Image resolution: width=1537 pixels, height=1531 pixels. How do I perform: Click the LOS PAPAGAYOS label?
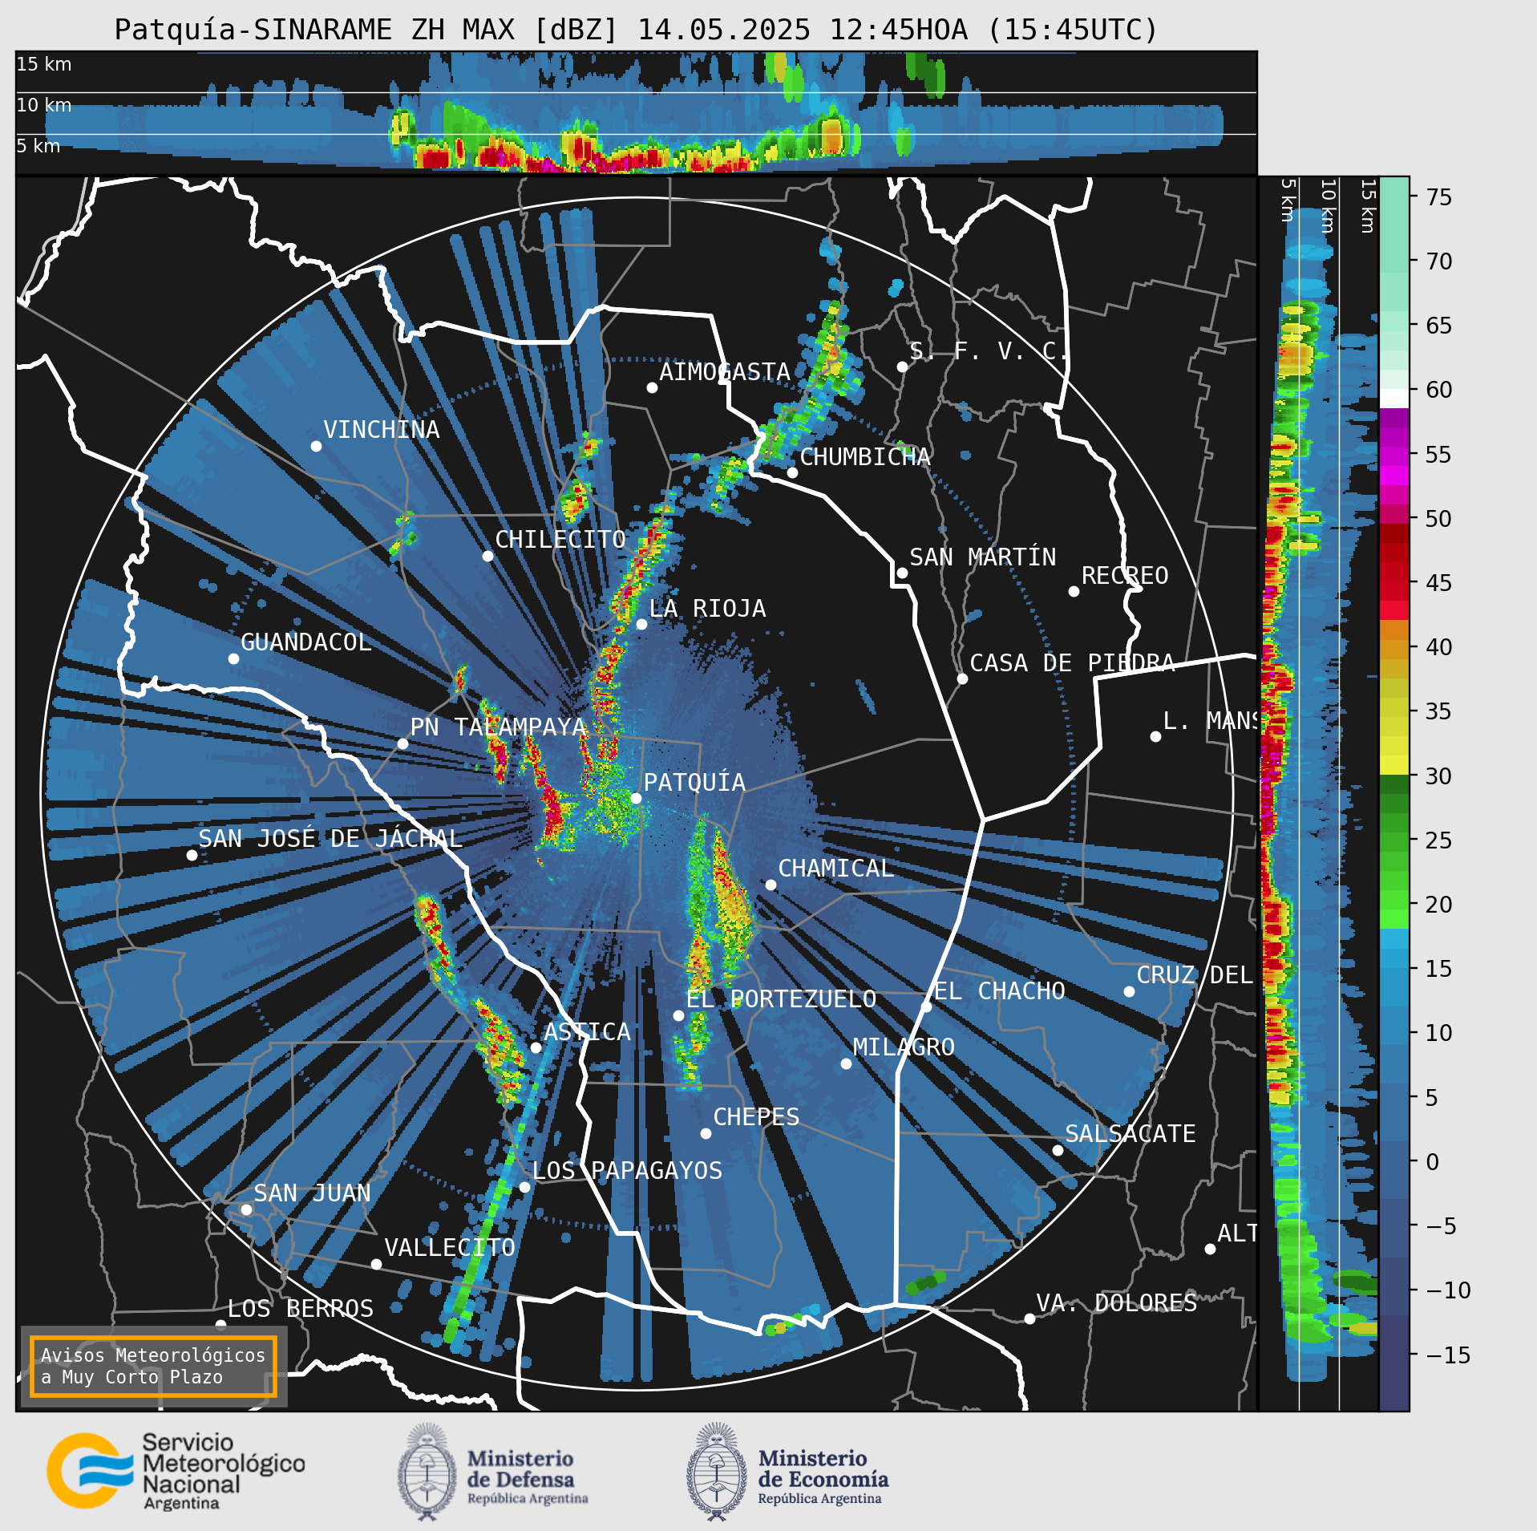627,1171
